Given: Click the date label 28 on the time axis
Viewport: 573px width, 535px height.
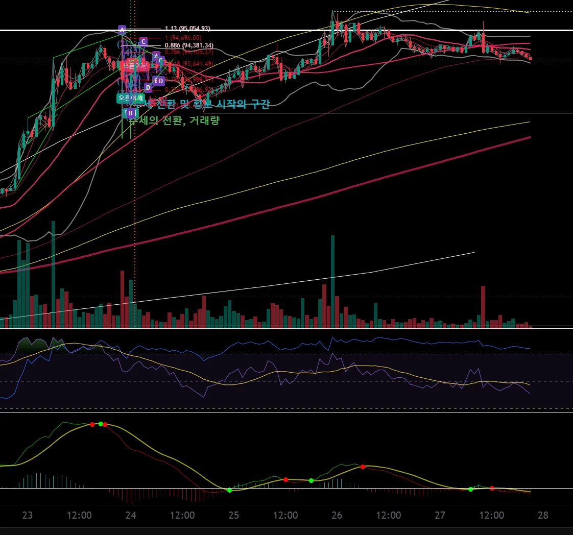Looking at the screenshot, I should tap(543, 515).
